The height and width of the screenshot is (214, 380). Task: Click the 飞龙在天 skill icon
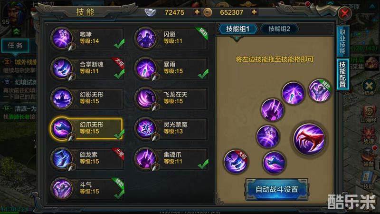coord(146,98)
